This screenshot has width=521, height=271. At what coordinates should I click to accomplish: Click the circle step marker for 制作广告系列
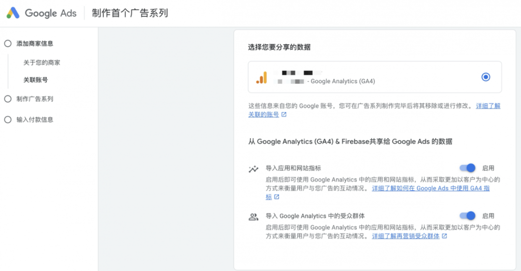(x=8, y=99)
